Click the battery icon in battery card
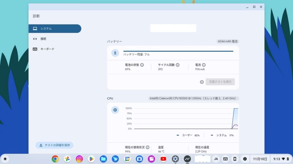293x164 pixels. (x=115, y=53)
